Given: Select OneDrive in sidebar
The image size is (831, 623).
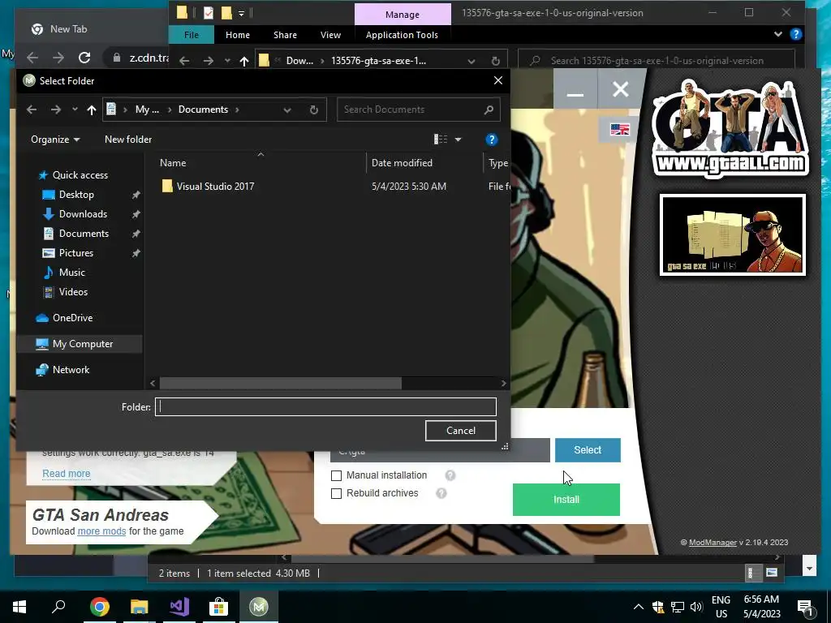Looking at the screenshot, I should coord(72,318).
